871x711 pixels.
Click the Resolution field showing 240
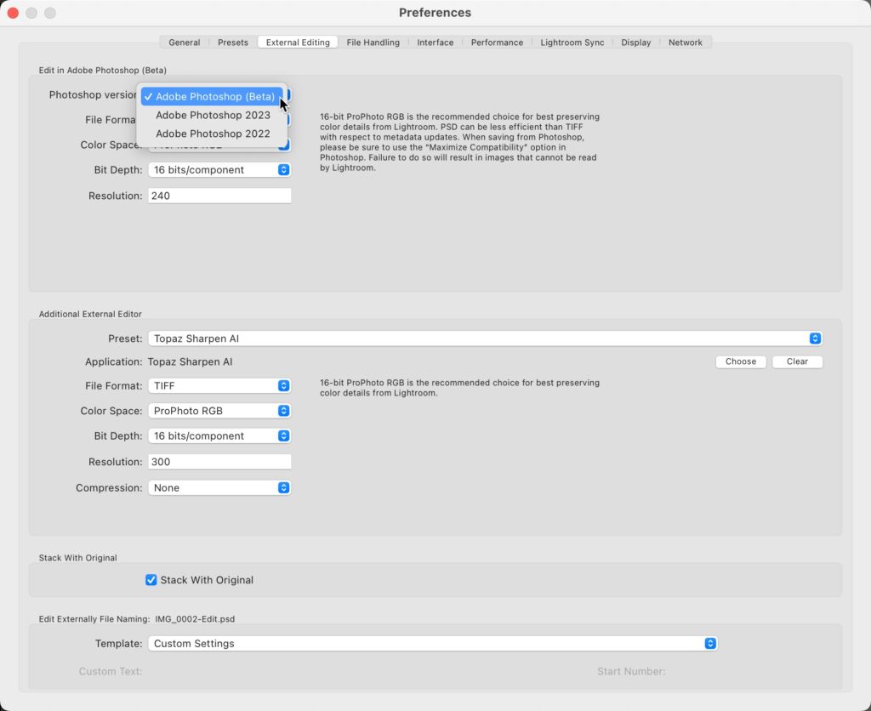pos(219,196)
